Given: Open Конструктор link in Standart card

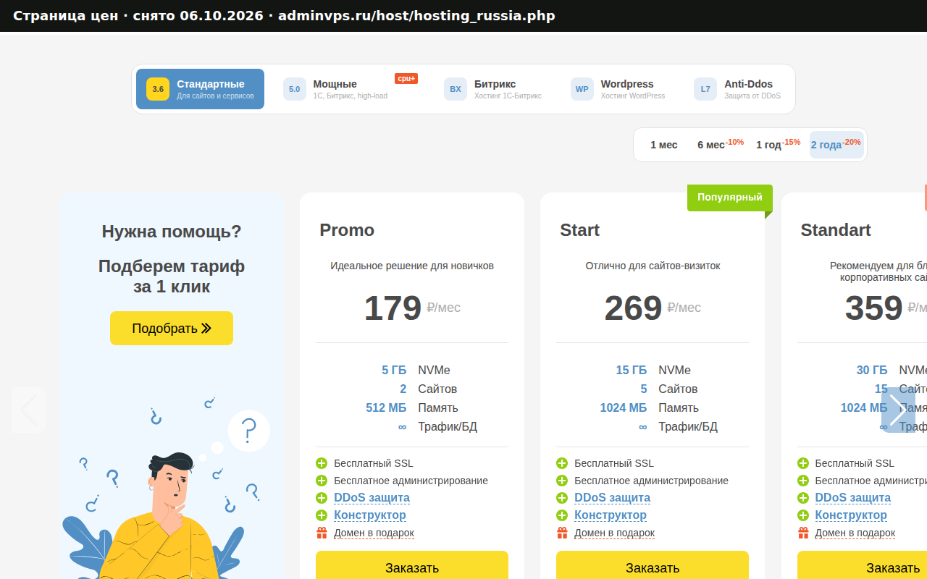Looking at the screenshot, I should (851, 515).
